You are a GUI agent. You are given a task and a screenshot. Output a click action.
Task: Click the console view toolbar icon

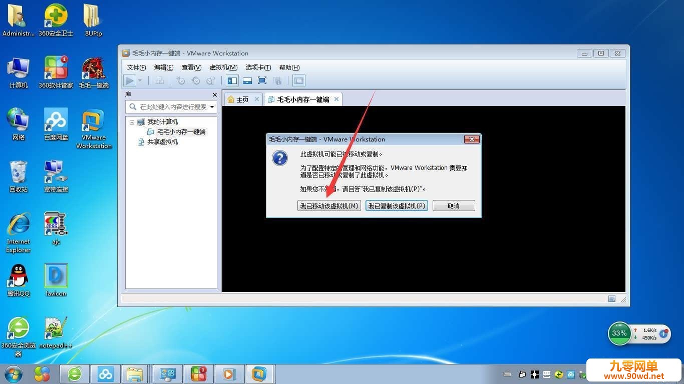(x=299, y=80)
